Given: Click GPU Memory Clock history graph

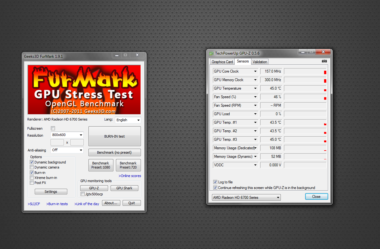Looking at the screenshot, I should 305,80.
